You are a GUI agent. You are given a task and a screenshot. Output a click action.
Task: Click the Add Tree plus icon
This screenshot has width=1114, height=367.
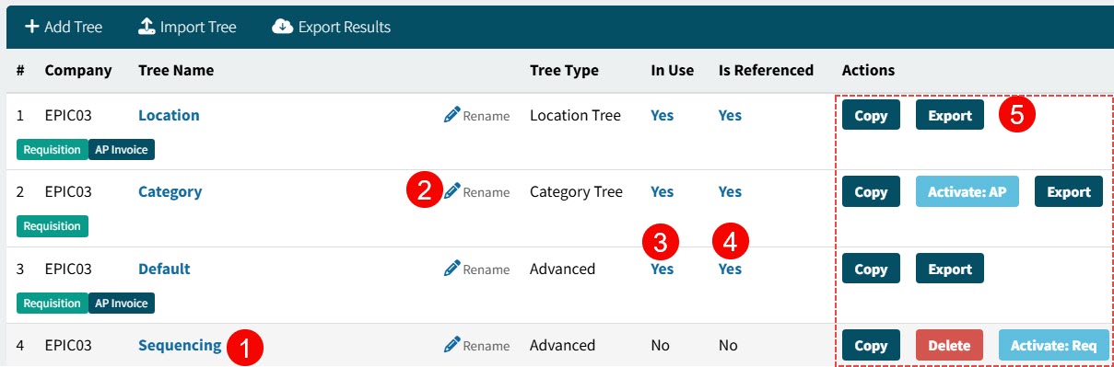point(31,27)
